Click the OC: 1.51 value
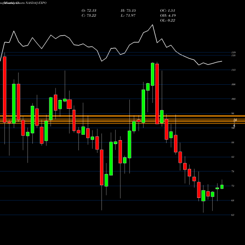Viewport: 245px width, 245px height. (x=168, y=11)
